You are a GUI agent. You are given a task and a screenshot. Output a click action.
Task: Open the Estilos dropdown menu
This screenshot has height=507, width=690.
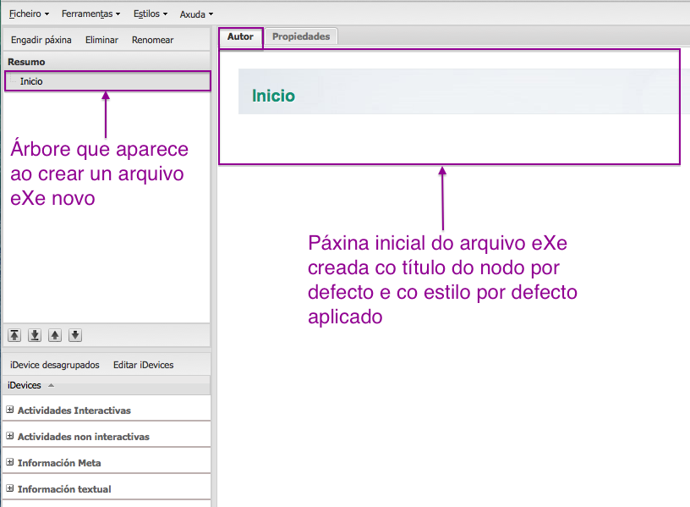(151, 14)
